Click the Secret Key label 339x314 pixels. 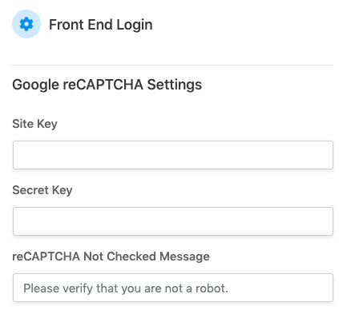tap(42, 190)
